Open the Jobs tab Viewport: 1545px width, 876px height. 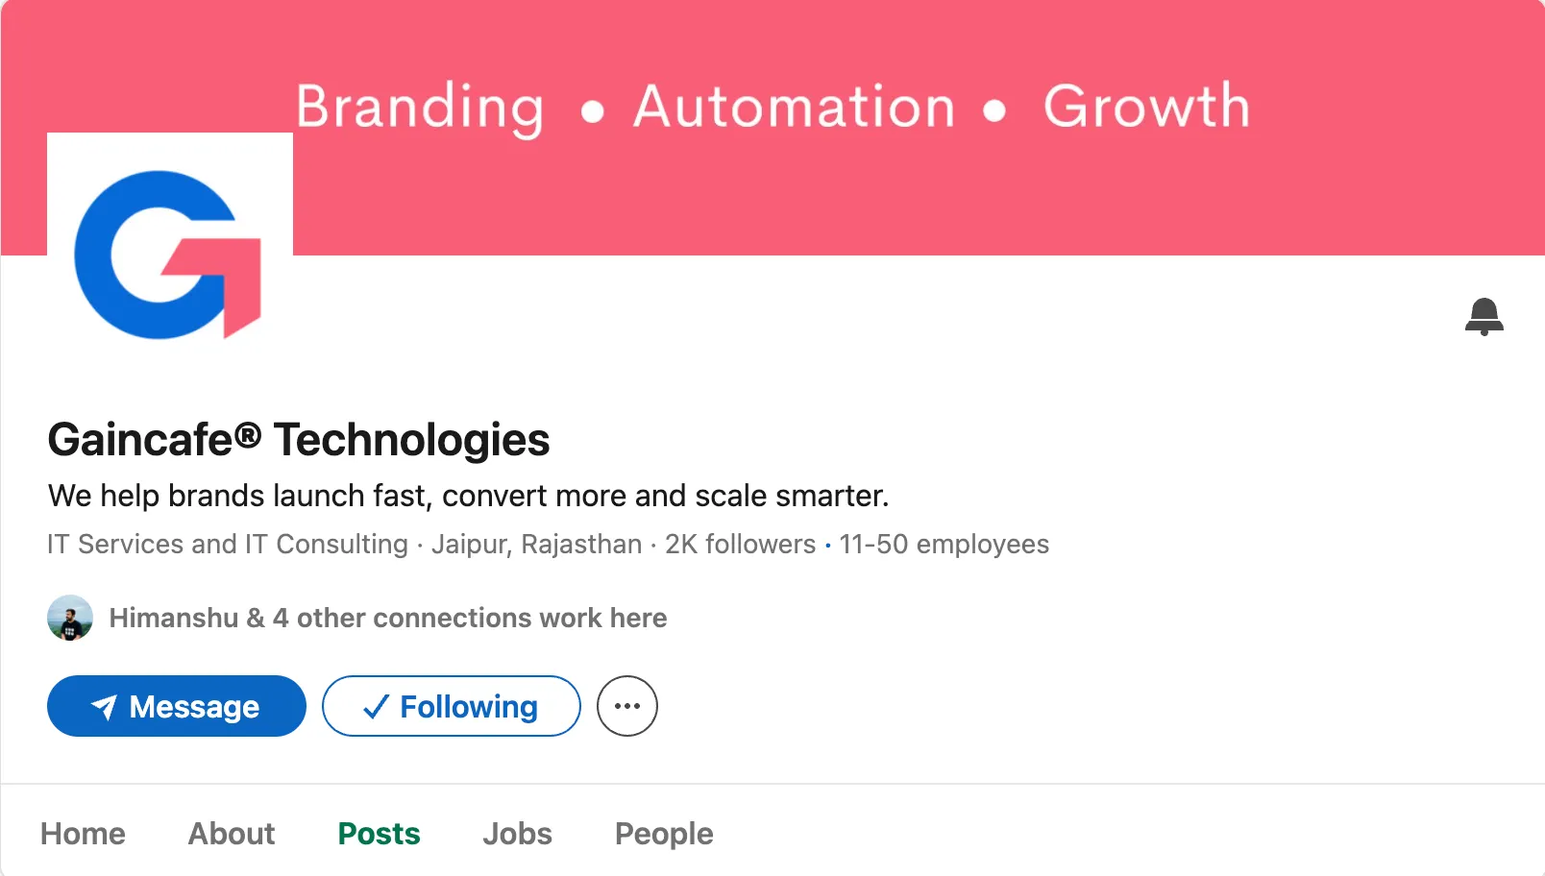point(516,834)
